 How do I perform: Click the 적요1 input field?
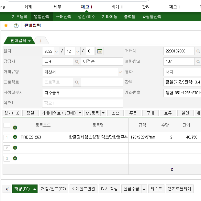83,103
